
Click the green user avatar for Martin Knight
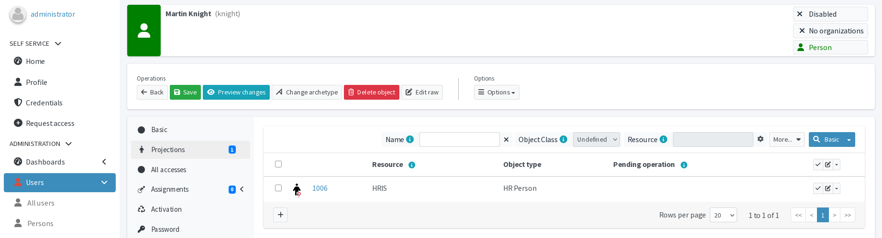(144, 31)
